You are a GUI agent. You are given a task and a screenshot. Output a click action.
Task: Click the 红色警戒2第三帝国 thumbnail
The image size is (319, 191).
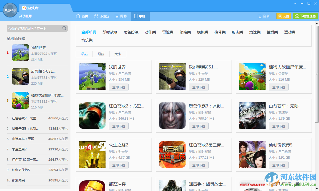point(172,154)
